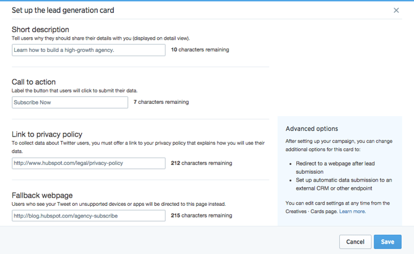
Task: Click the Link to privacy policy heading
Action: coord(47,135)
